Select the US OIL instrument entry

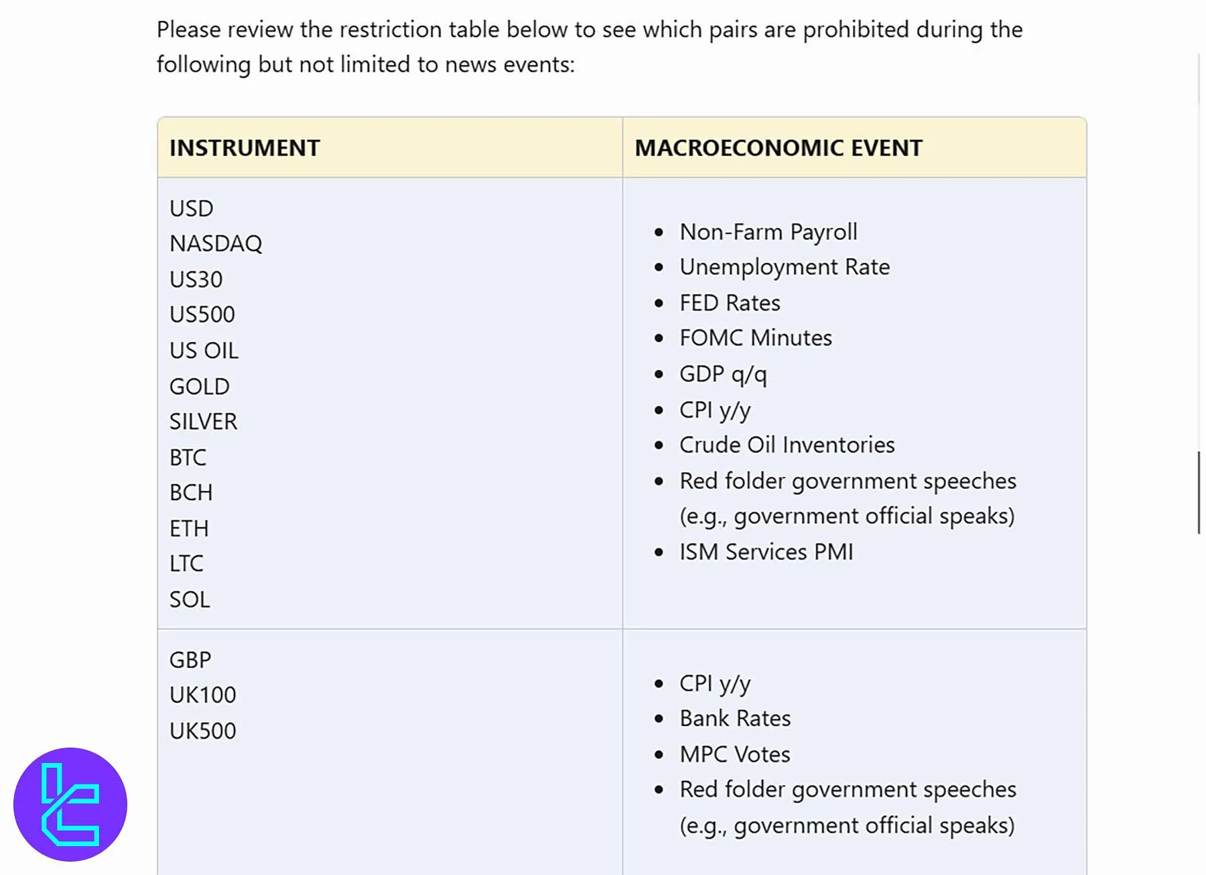point(204,350)
